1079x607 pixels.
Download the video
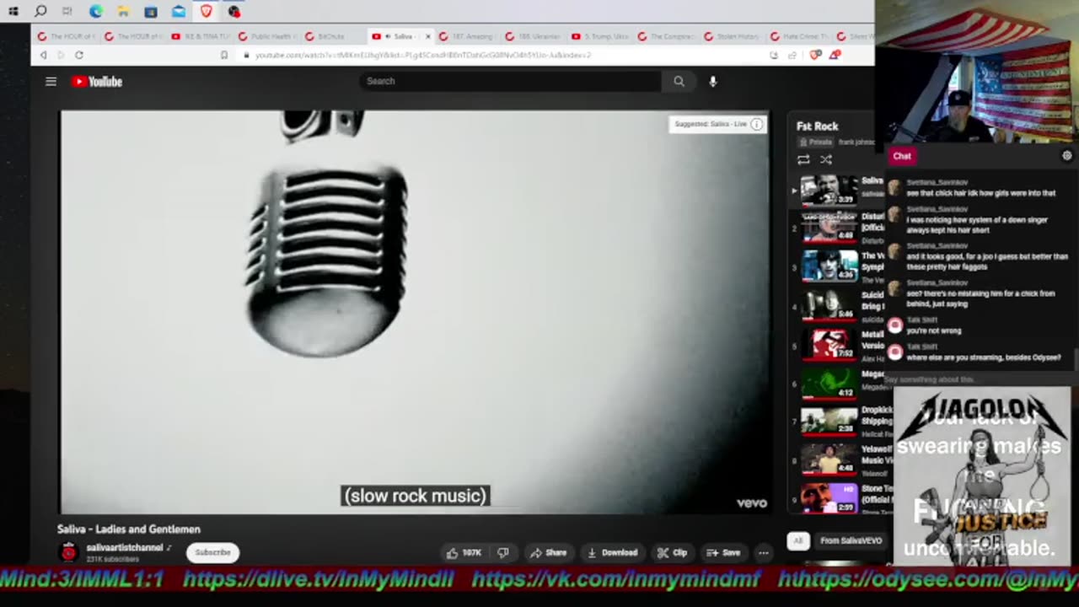coord(612,553)
